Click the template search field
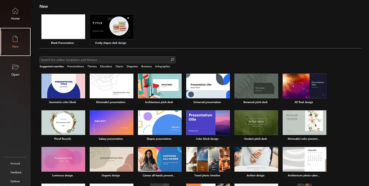The image size is (369, 186). 105,60
